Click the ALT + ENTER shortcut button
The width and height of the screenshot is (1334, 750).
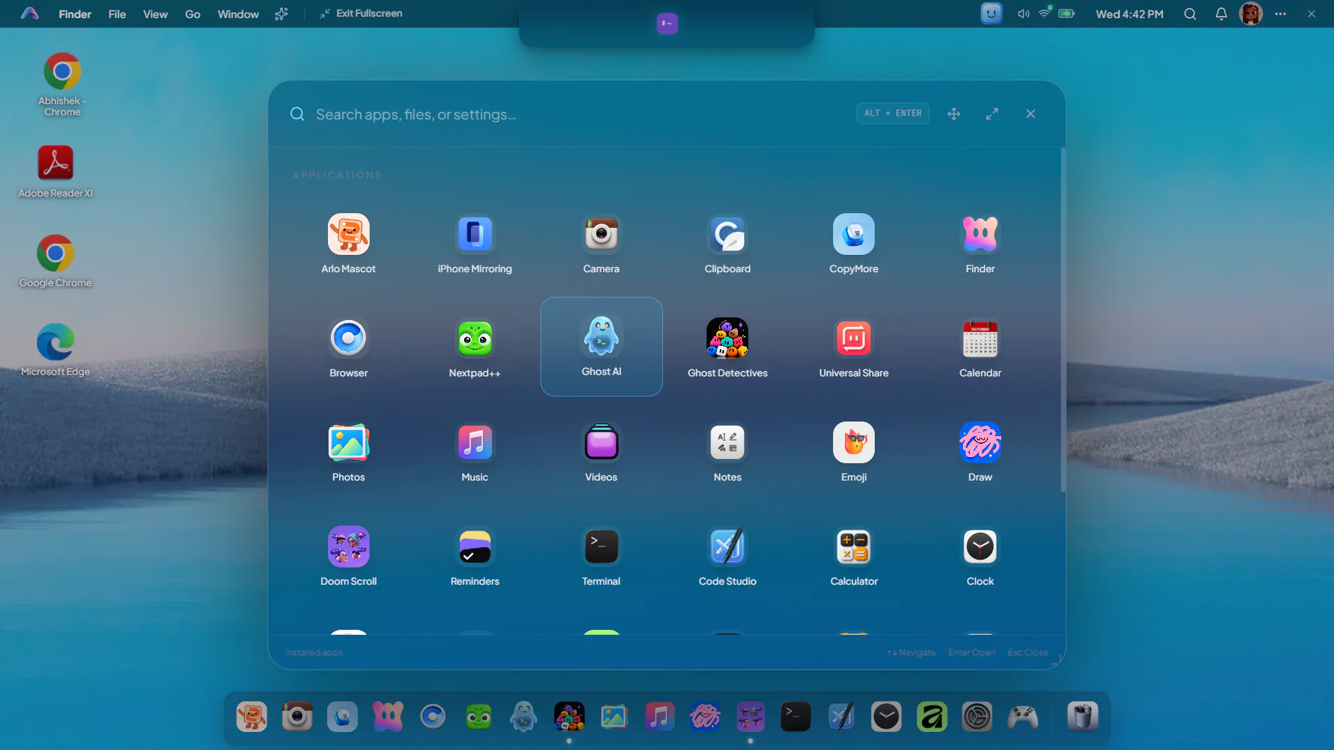click(893, 113)
